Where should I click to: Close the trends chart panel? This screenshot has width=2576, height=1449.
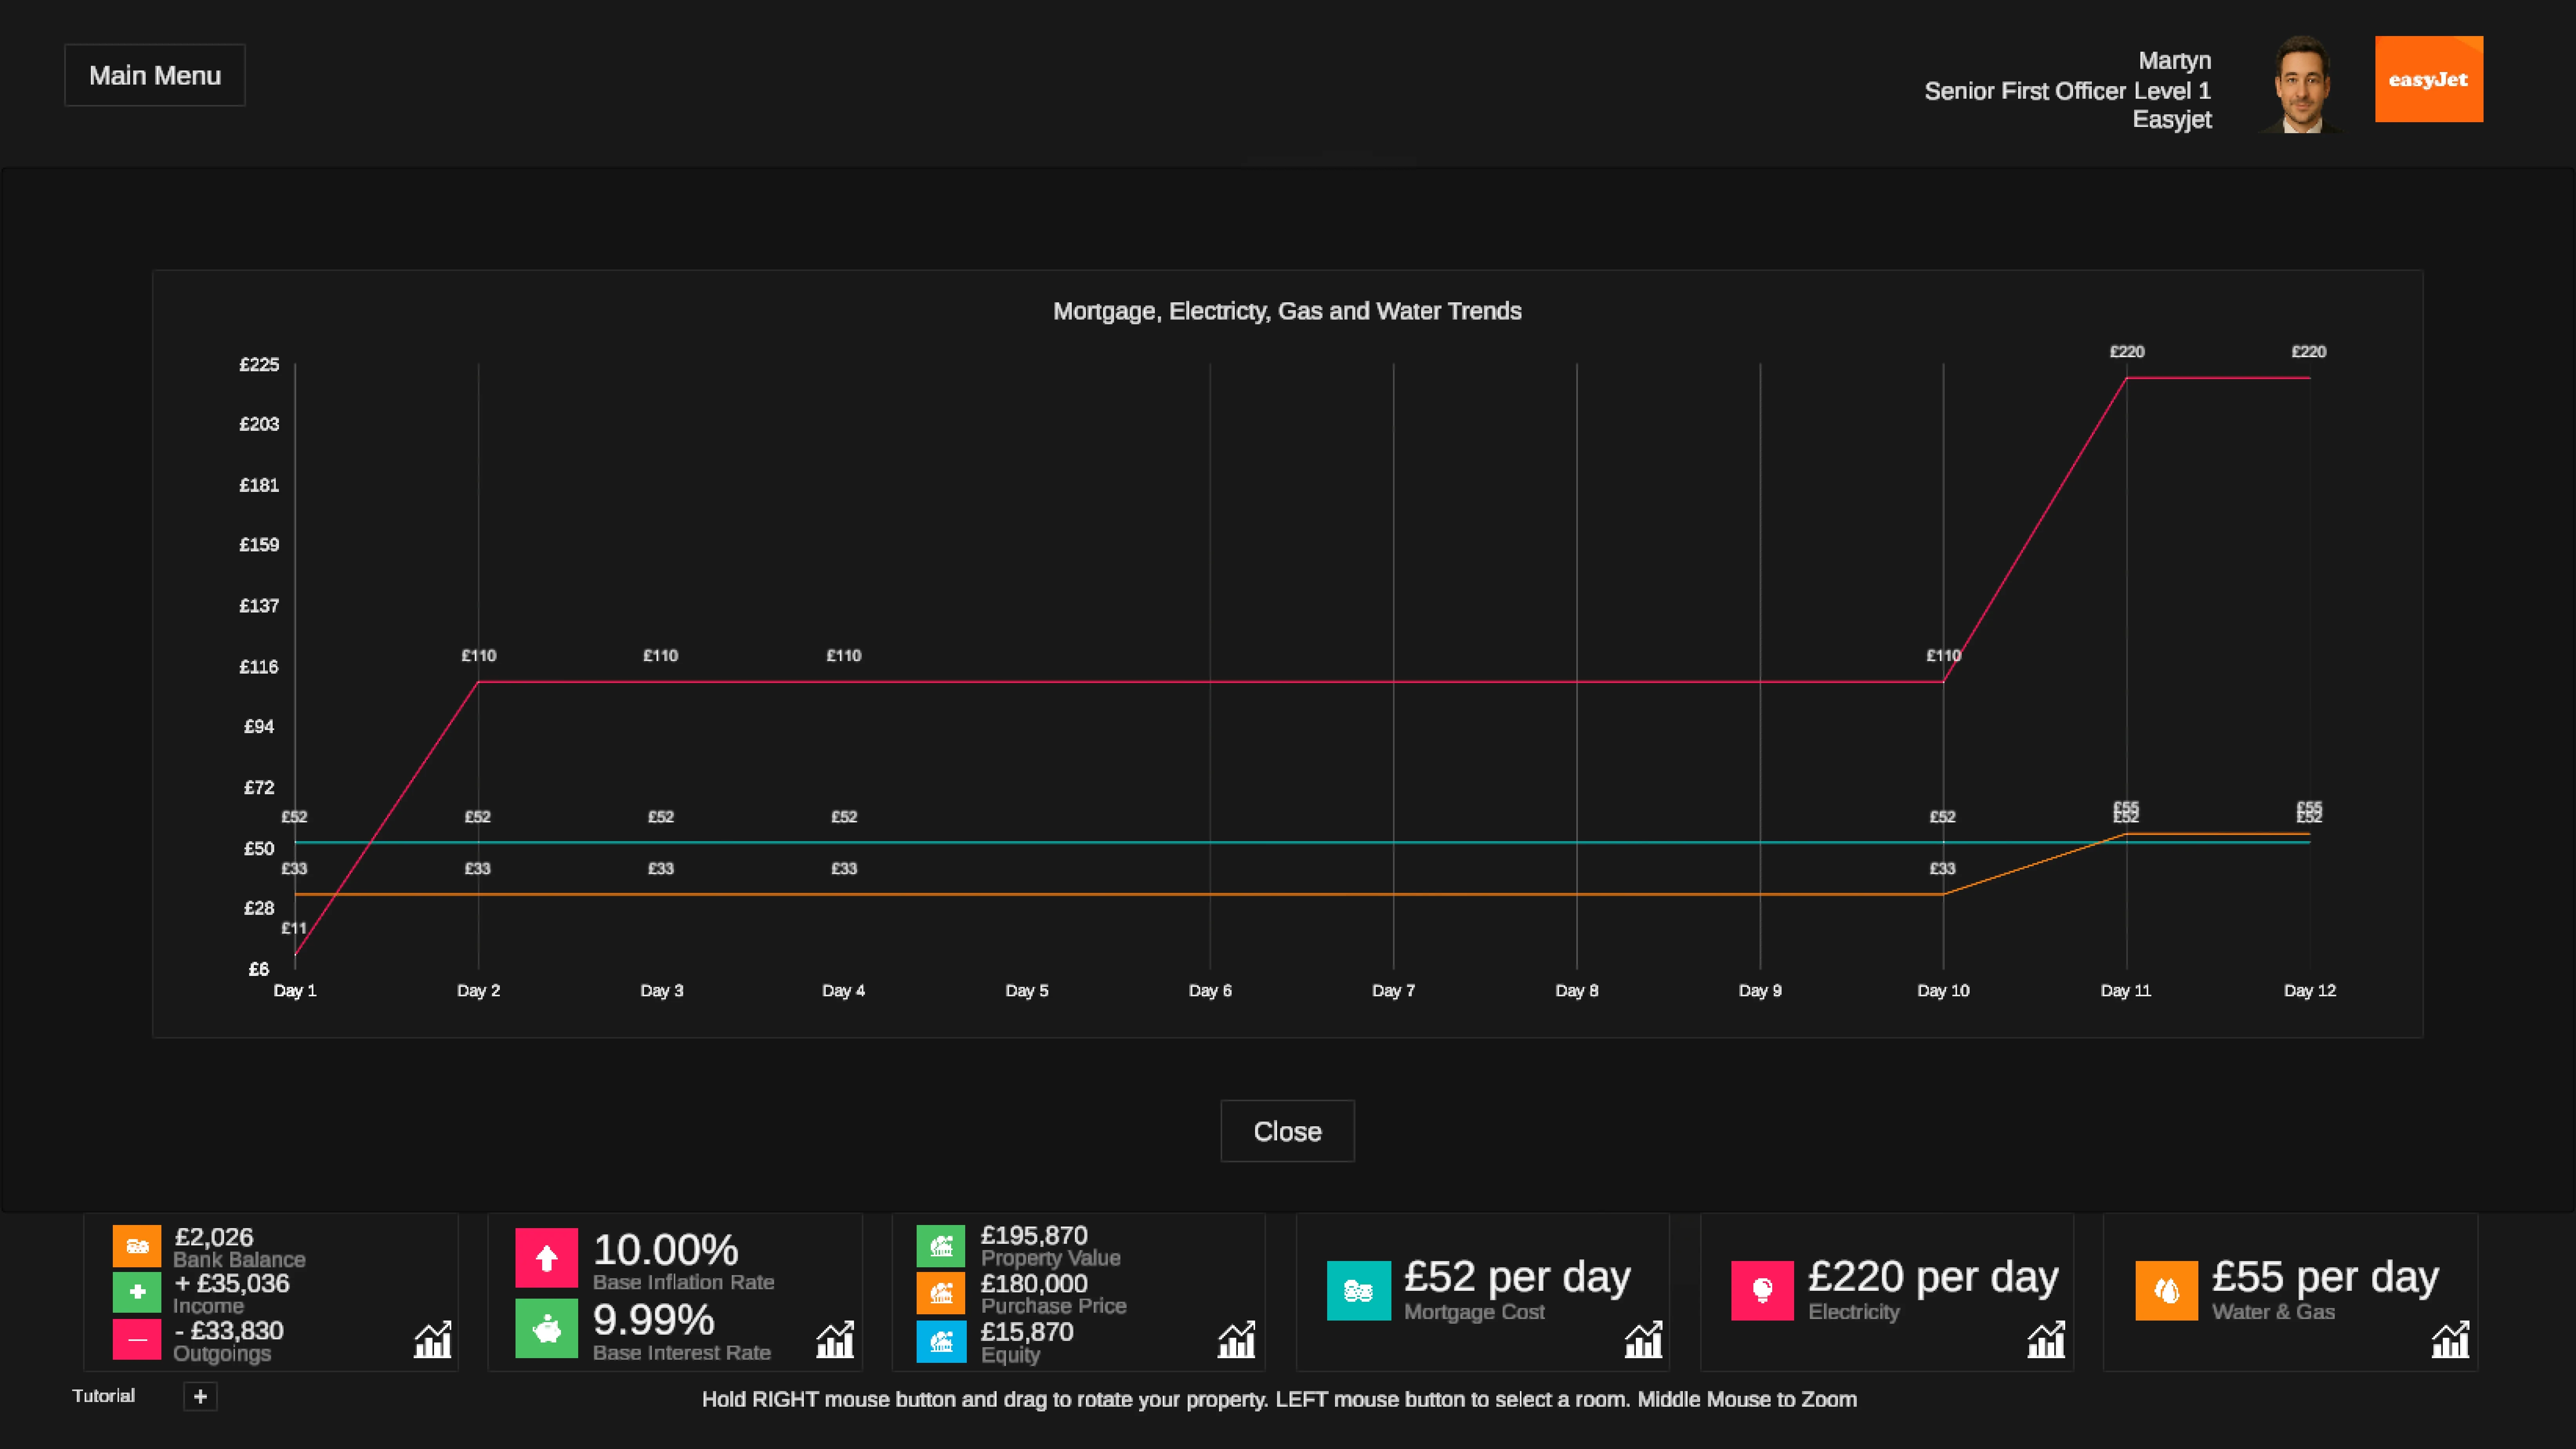(x=1287, y=1131)
